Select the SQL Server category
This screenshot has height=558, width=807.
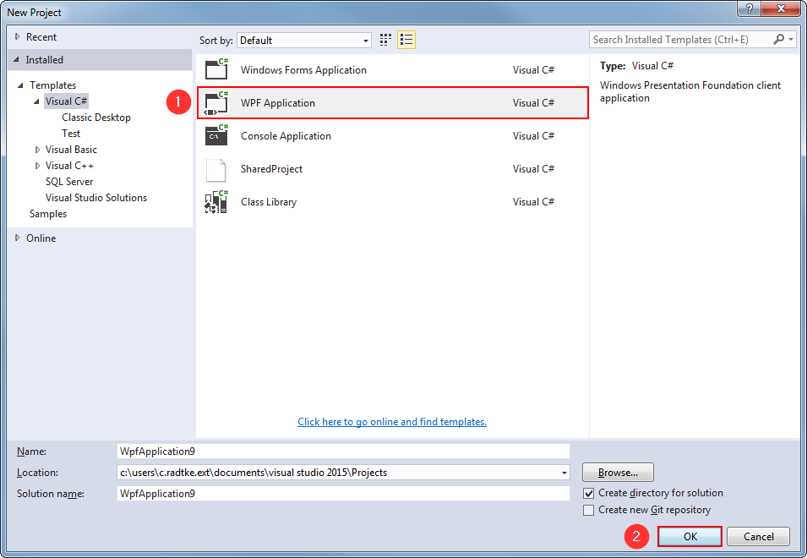[69, 182]
